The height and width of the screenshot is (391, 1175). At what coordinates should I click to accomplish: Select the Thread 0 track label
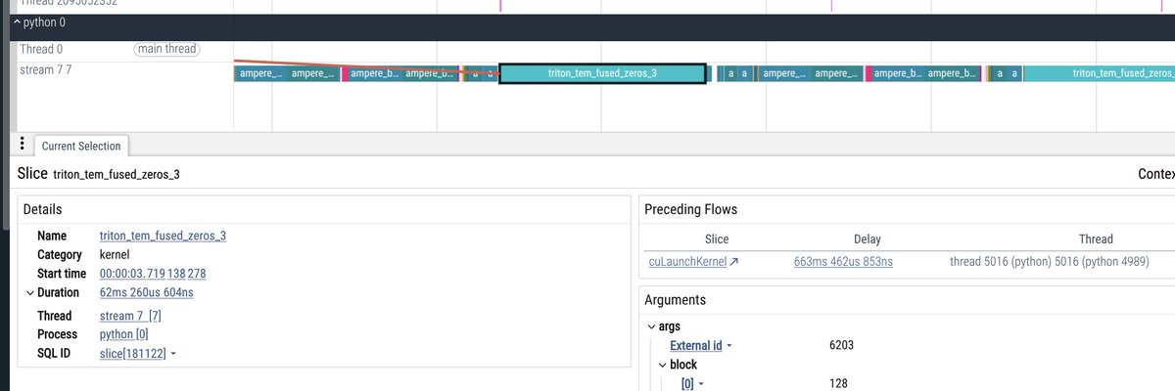[42, 49]
